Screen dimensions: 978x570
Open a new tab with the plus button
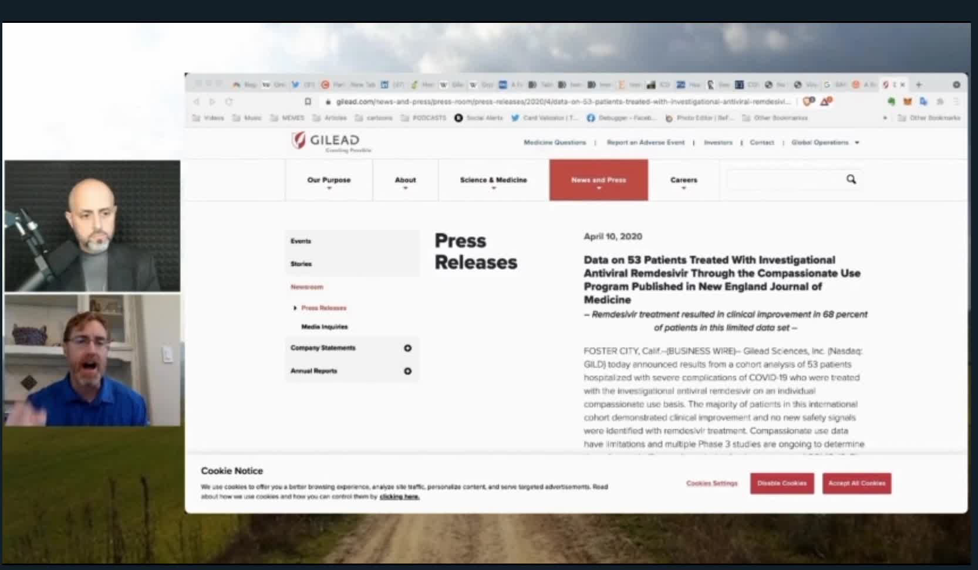point(919,84)
